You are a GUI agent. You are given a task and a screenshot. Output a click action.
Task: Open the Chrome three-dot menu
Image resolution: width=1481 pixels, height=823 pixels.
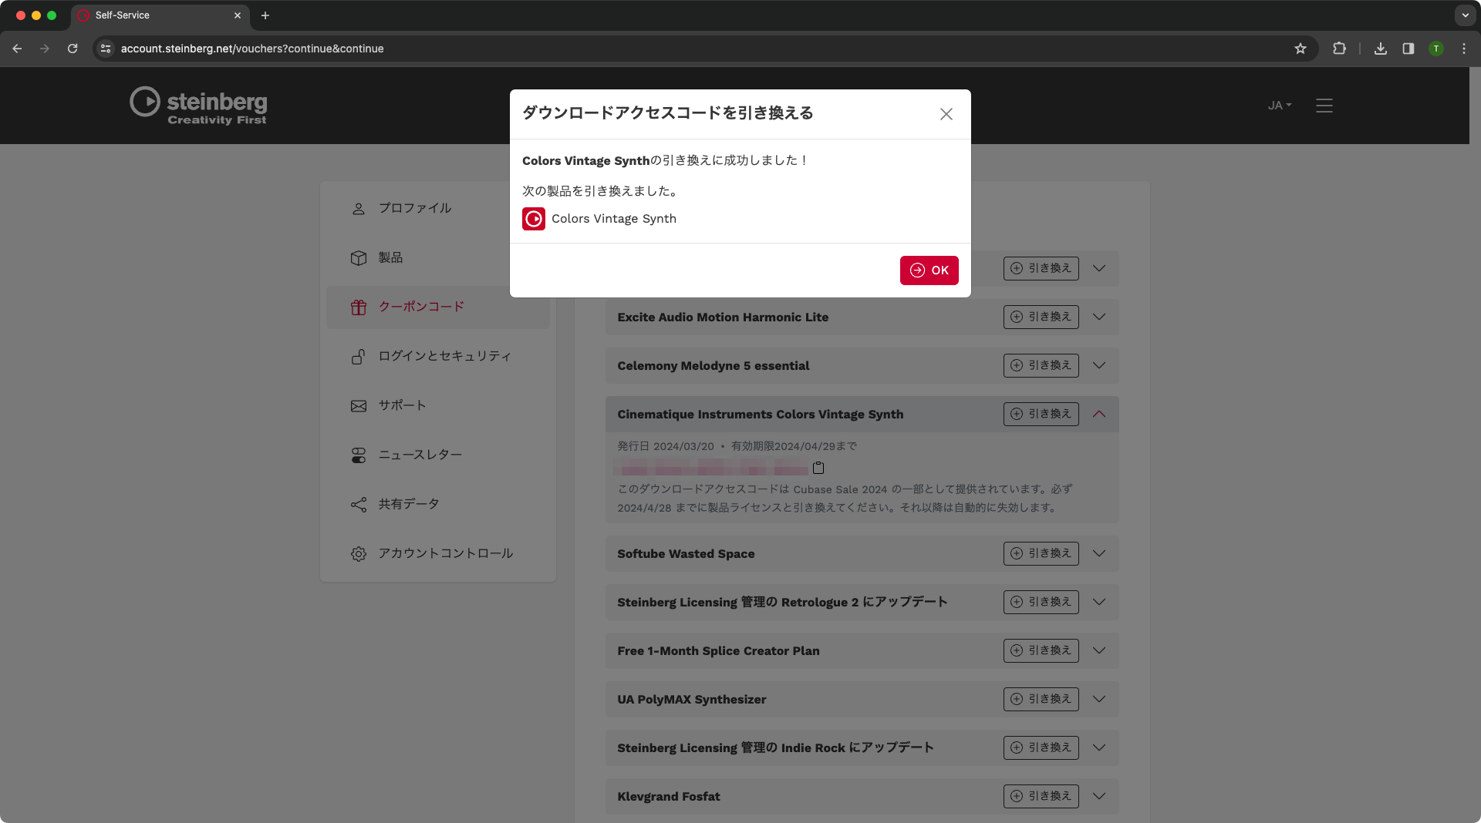(x=1464, y=49)
